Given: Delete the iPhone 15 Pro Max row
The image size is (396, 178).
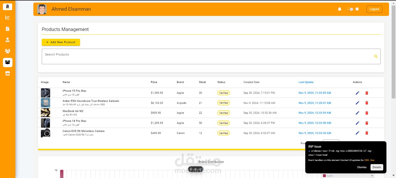Looking at the screenshot, I should [367, 93].
